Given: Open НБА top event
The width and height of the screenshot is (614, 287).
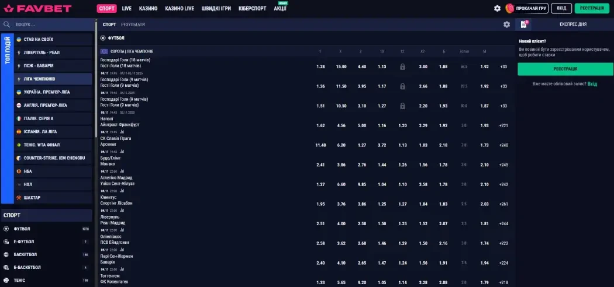Looking at the screenshot, I should (x=53, y=171).
